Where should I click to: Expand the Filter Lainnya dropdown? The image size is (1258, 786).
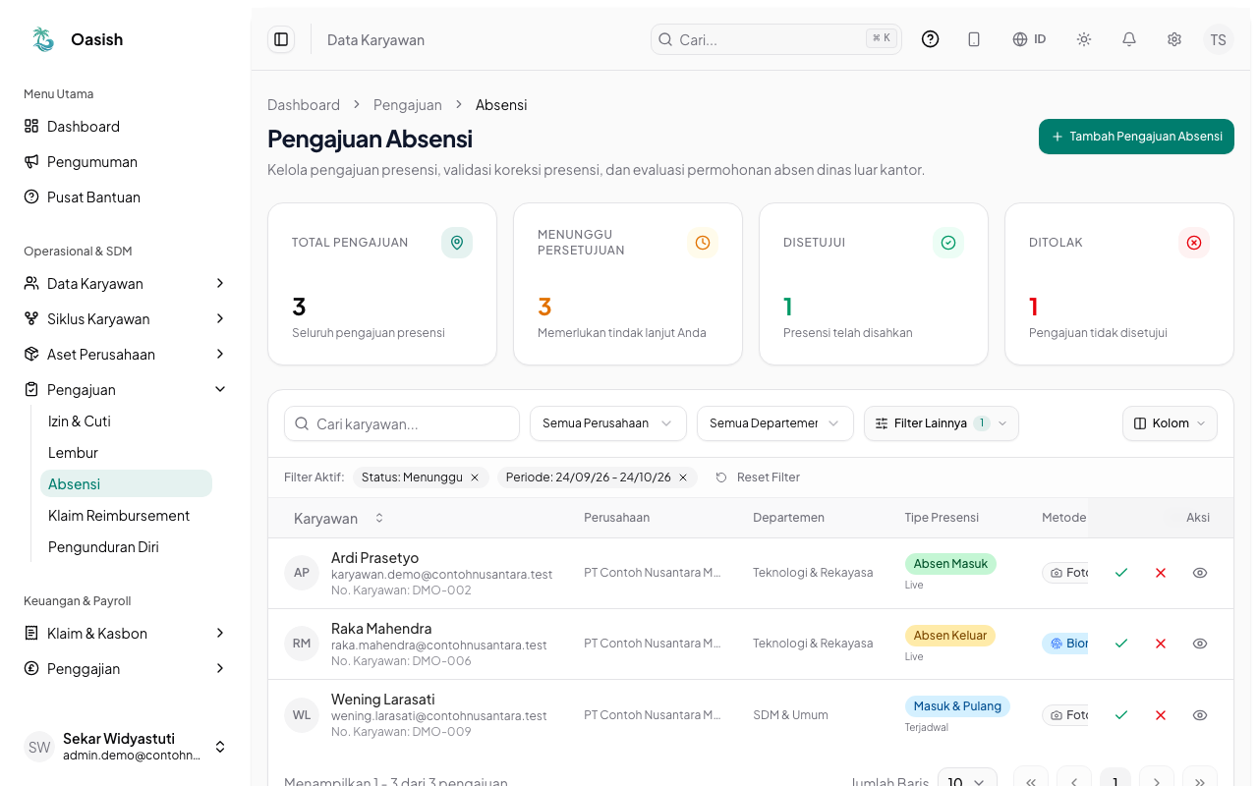942,423
